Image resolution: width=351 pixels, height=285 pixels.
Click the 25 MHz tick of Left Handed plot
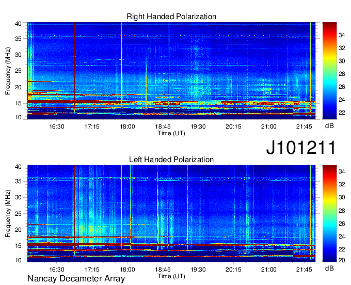(x=18, y=214)
